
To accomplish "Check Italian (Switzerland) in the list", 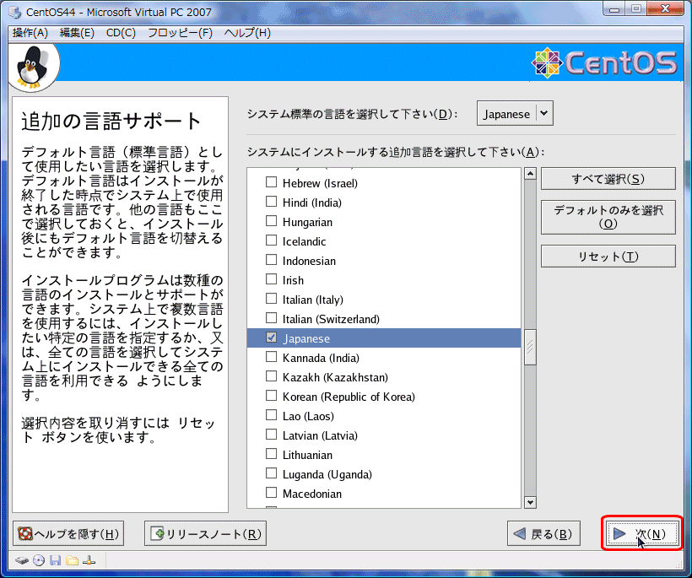I will (272, 317).
